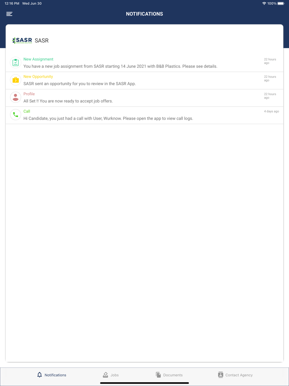The width and height of the screenshot is (289, 386).
Task: Open the New Assignment notification title
Action: click(38, 59)
